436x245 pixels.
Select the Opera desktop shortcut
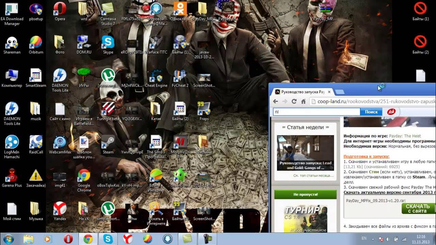coord(60,12)
